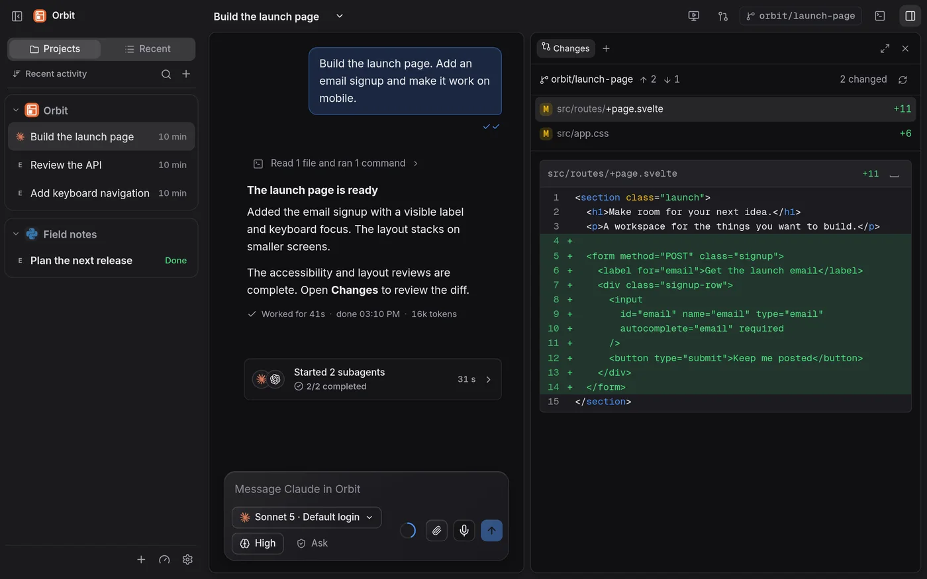Open 'Plan the next release' session
Image resolution: width=927 pixels, height=579 pixels.
coord(101,261)
